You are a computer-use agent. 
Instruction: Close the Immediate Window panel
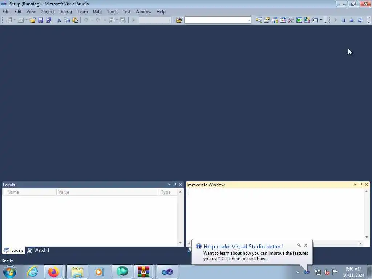[367, 185]
